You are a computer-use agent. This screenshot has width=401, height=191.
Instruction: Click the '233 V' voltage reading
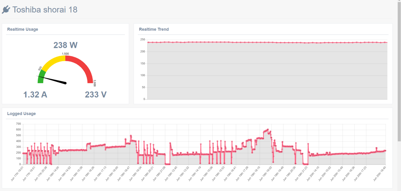click(x=96, y=94)
